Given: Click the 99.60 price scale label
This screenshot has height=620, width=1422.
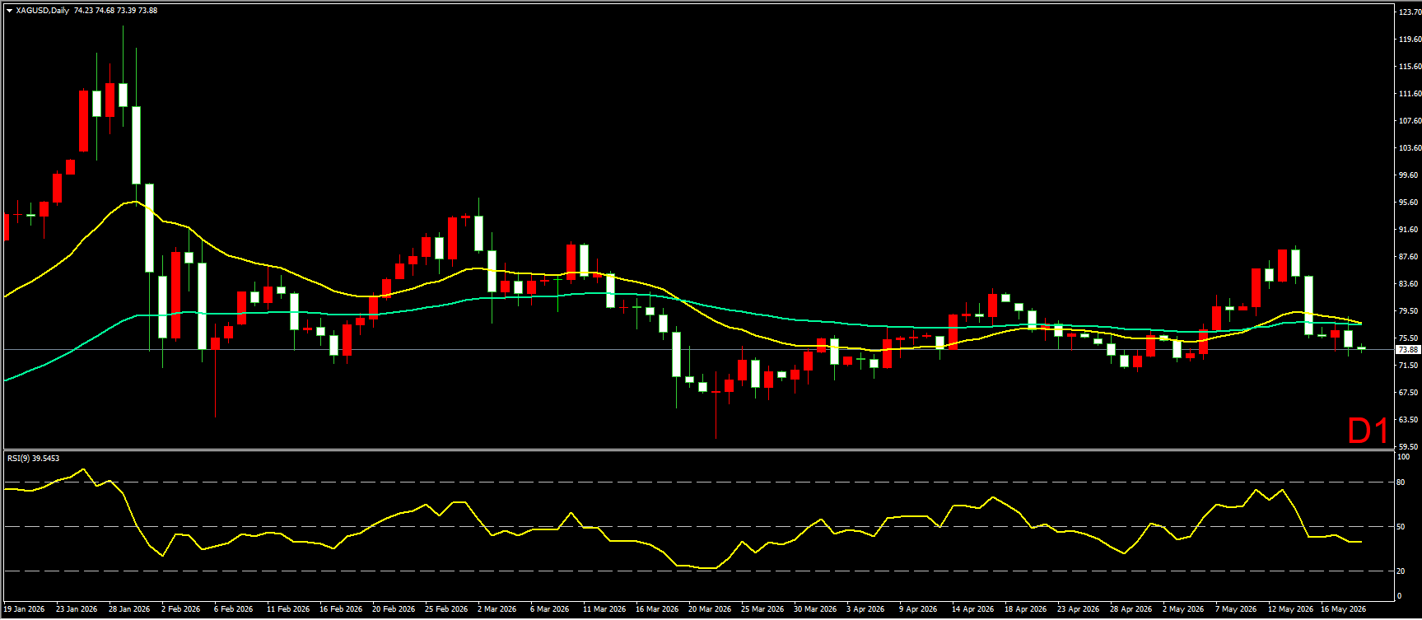Looking at the screenshot, I should (1409, 175).
